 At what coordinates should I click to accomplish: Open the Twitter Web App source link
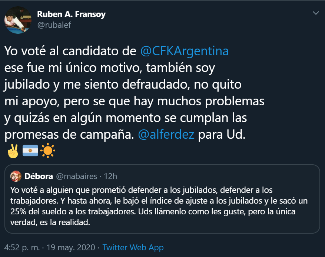(x=133, y=247)
